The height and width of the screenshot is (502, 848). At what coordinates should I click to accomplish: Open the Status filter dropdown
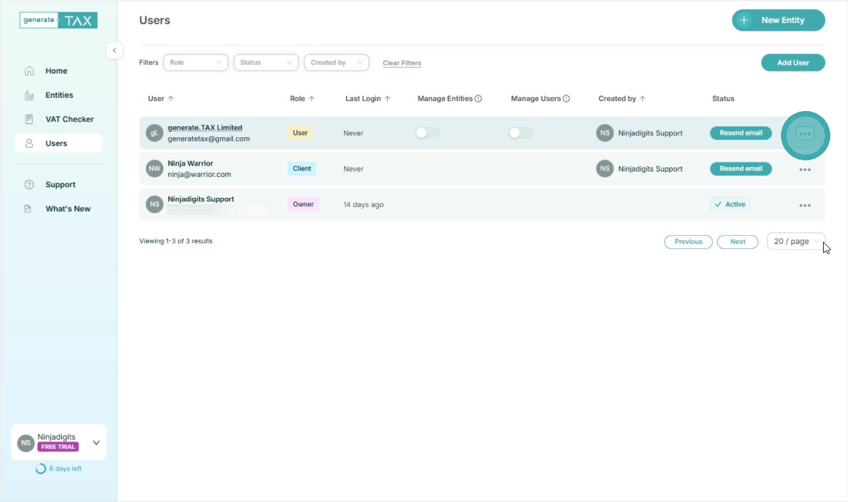(x=266, y=62)
